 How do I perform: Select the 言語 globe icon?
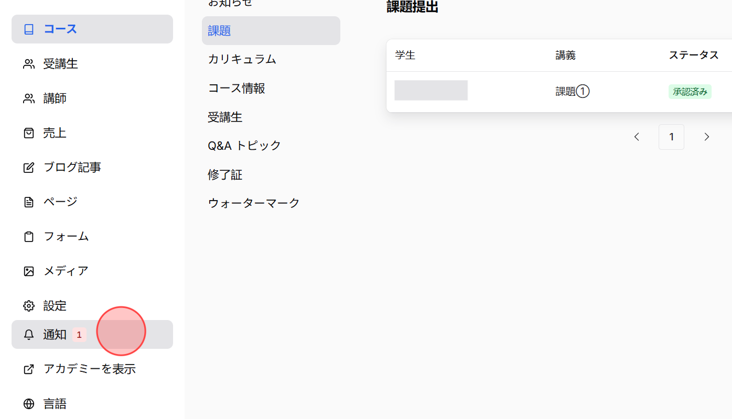pos(29,403)
